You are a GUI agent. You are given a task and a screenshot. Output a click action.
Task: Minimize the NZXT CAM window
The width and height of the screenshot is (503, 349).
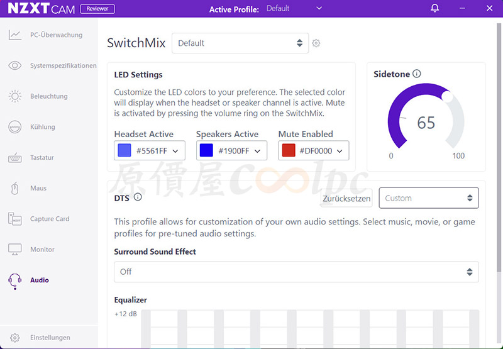pos(462,8)
